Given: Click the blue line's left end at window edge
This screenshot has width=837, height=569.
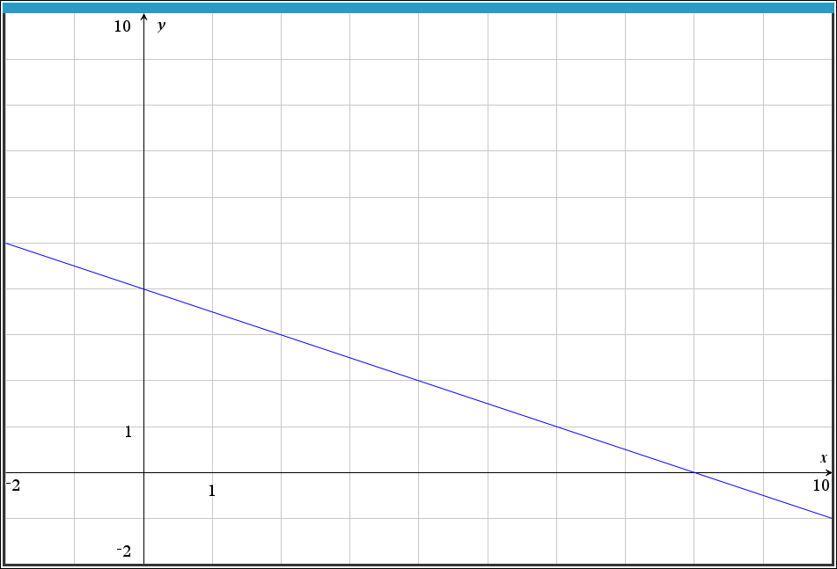Looking at the screenshot, I should (x=8, y=244).
